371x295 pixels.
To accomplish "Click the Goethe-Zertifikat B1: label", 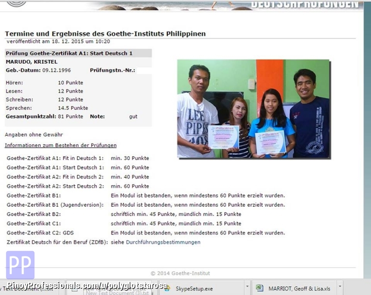I will (34, 195).
